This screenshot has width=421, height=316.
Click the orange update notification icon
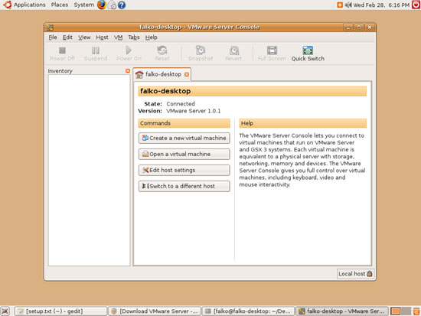click(340, 5)
